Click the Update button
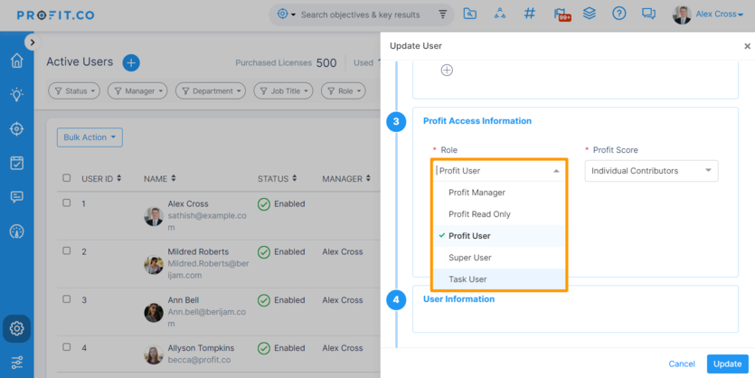Viewport: 755px width, 378px height. click(727, 364)
